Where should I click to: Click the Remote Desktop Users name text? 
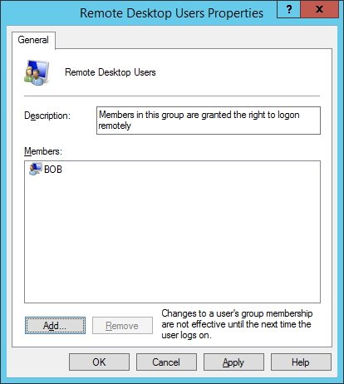[111, 72]
